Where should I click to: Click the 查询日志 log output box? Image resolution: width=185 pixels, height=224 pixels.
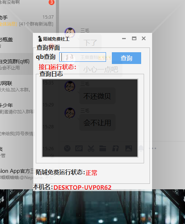90,118
